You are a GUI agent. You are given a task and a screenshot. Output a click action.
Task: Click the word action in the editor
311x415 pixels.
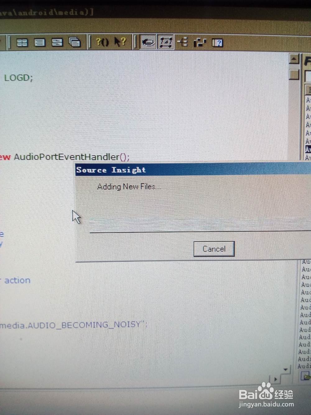[x=17, y=280]
